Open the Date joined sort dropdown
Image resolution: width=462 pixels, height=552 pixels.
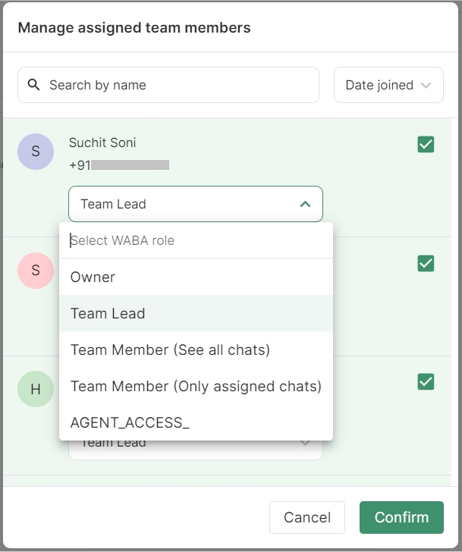click(x=388, y=85)
